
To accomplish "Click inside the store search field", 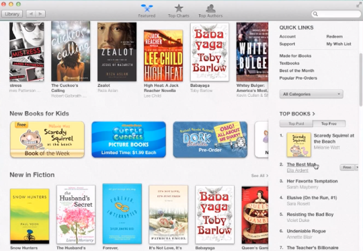I will [x=336, y=14].
